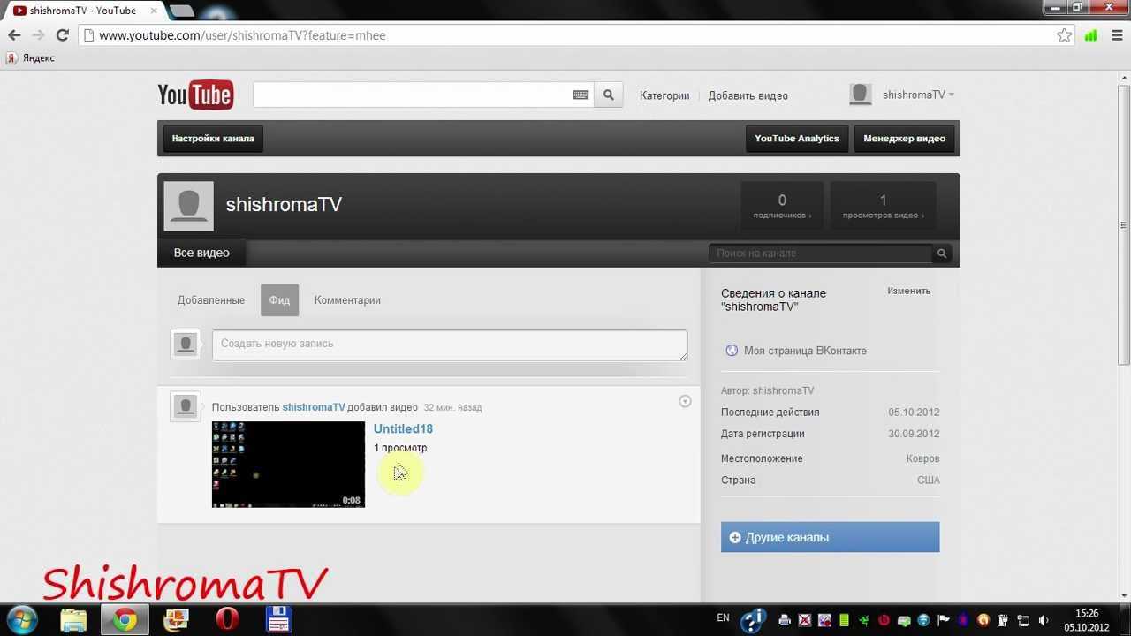
Task: Click the network tray icon
Action: click(x=1023, y=620)
